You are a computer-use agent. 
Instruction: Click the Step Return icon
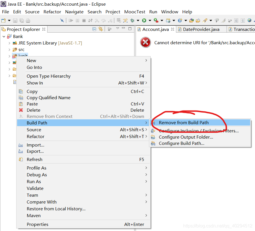click(x=111, y=20)
